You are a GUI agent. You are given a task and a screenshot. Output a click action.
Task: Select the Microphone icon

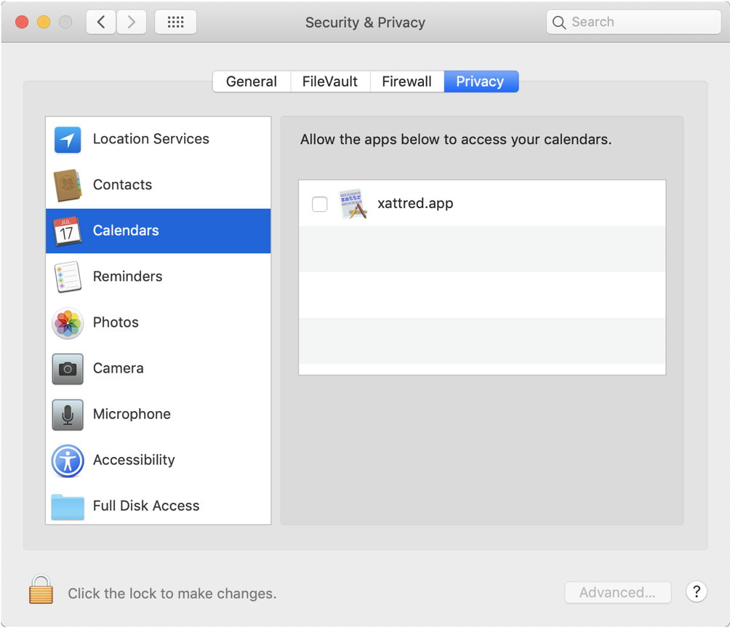click(x=68, y=415)
